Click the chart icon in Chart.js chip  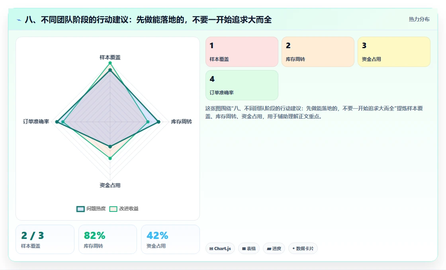click(211, 248)
